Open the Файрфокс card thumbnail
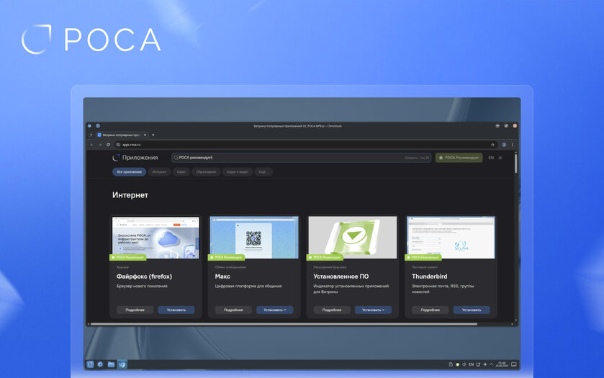 point(155,238)
